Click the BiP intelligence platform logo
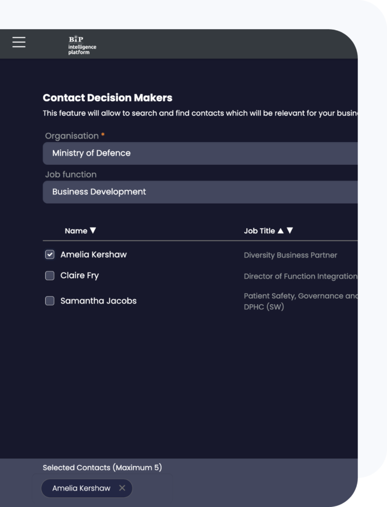Screen dimensions: 387x507 (82, 45)
